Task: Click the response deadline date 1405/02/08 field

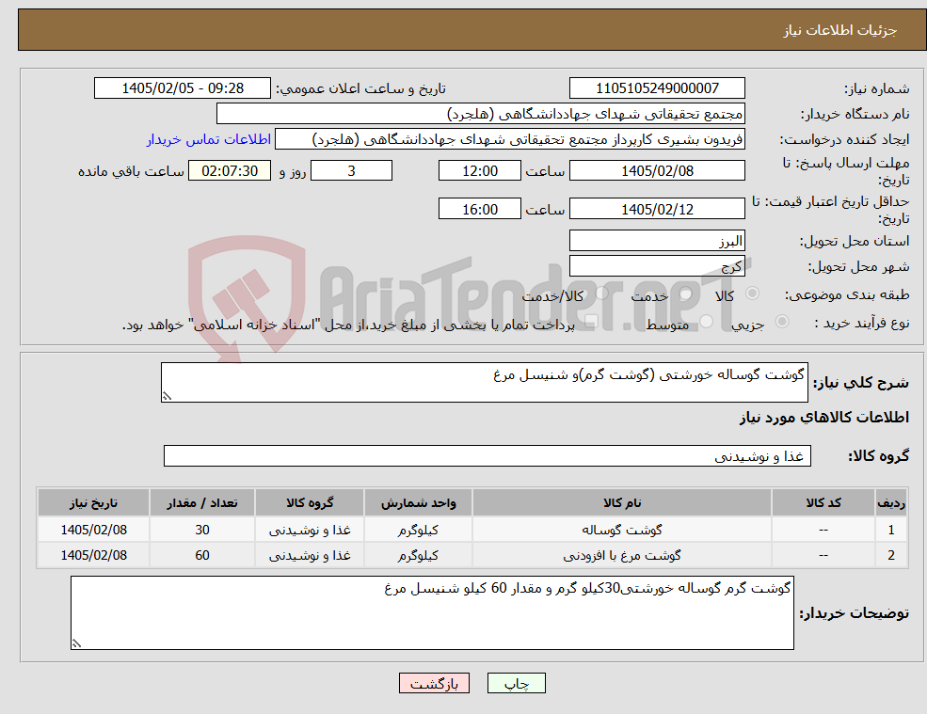Action: [x=657, y=171]
